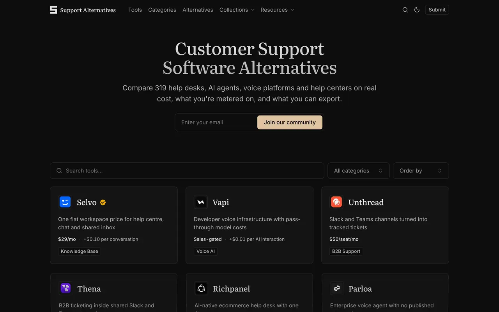Open the Order by dropdown
This screenshot has width=499, height=312.
(421, 170)
